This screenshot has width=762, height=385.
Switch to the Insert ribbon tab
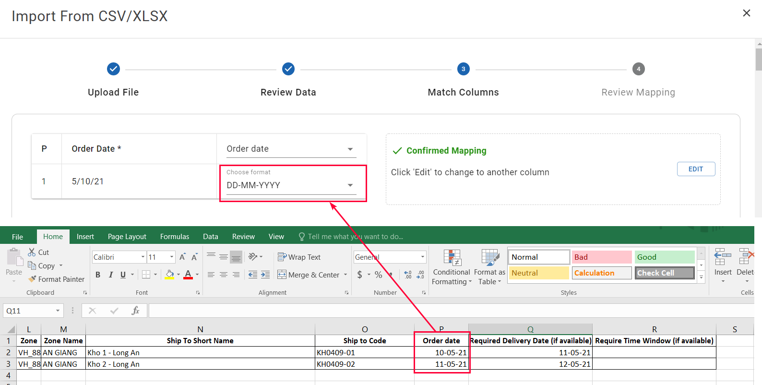(x=85, y=237)
